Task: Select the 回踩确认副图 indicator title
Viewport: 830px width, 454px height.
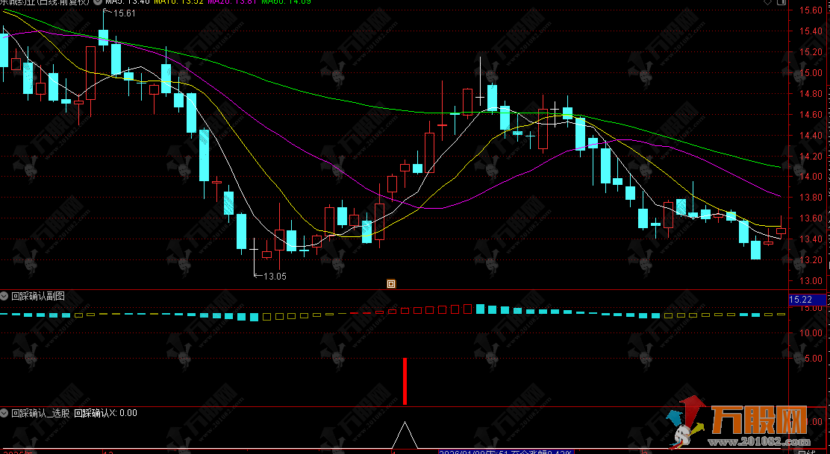Action: pyautogui.click(x=38, y=297)
